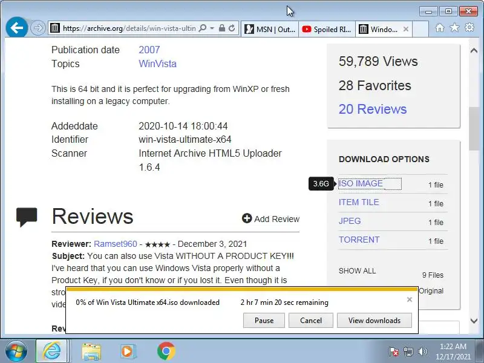Click the Add Review plus icon
The width and height of the screenshot is (484, 363).
[247, 218]
